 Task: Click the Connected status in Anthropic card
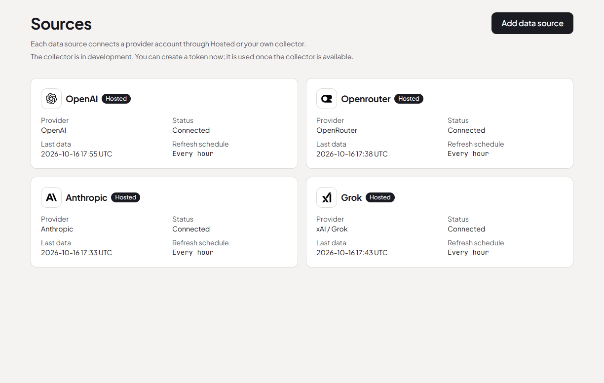coord(191,229)
